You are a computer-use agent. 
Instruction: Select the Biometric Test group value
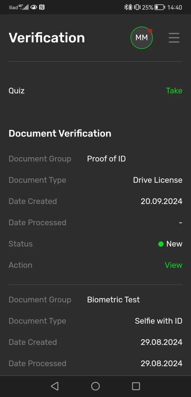coord(113,300)
